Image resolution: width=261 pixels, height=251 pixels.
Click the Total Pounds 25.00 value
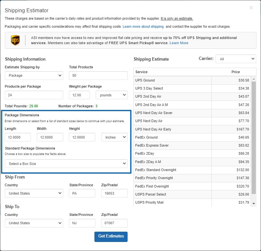pos(34,106)
